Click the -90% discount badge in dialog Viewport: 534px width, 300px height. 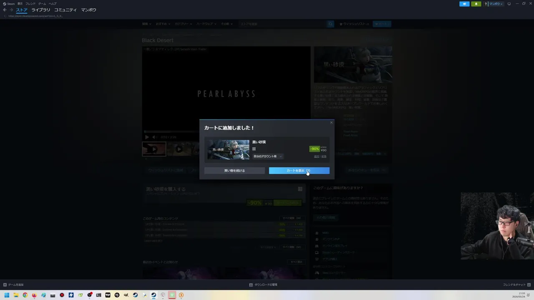315,149
